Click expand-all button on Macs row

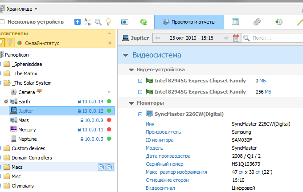click(x=109, y=167)
